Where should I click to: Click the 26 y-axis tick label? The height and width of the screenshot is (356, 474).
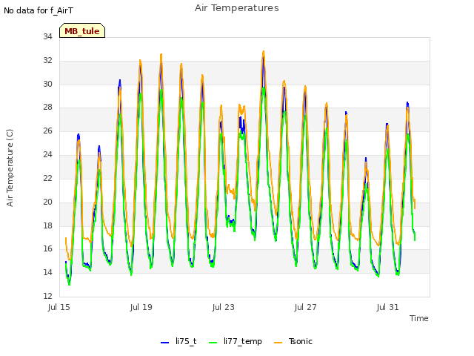pos(47,131)
